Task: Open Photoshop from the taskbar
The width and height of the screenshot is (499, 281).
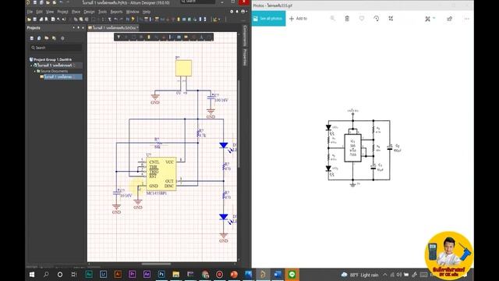Action: 161,274
